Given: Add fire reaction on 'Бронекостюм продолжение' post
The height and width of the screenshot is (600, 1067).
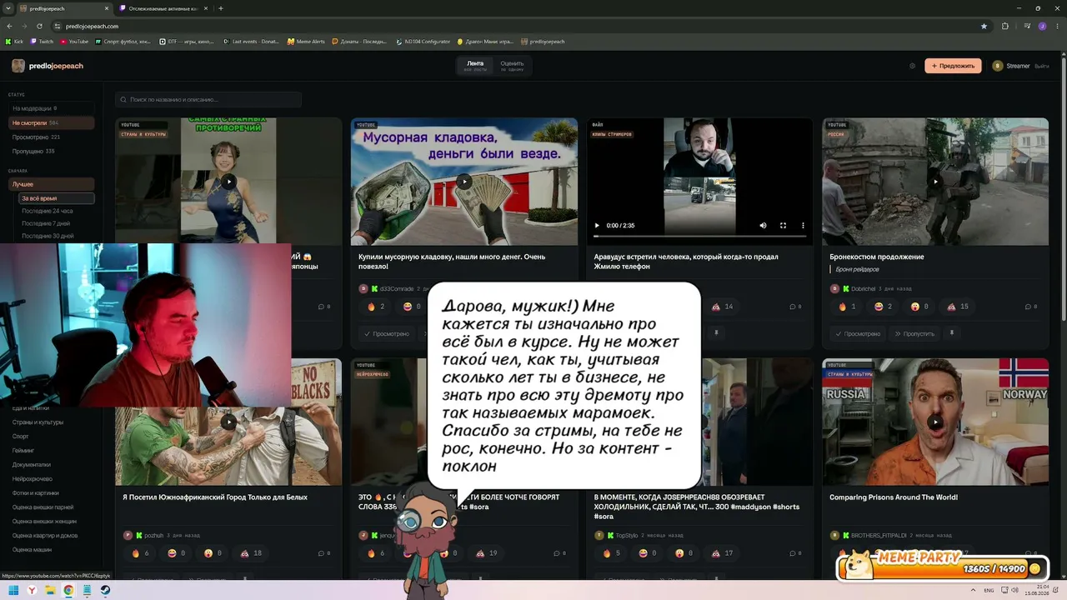Looking at the screenshot, I should click(848, 307).
